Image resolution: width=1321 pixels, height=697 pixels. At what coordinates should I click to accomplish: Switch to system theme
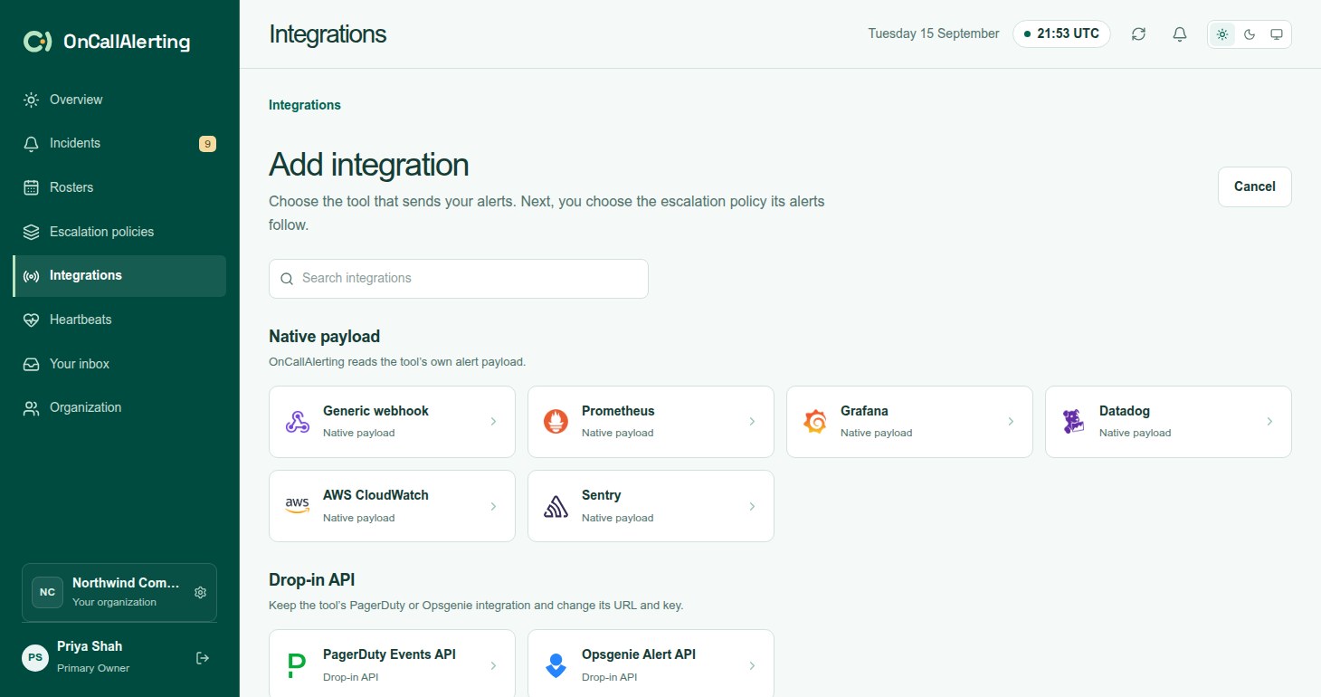(x=1277, y=34)
